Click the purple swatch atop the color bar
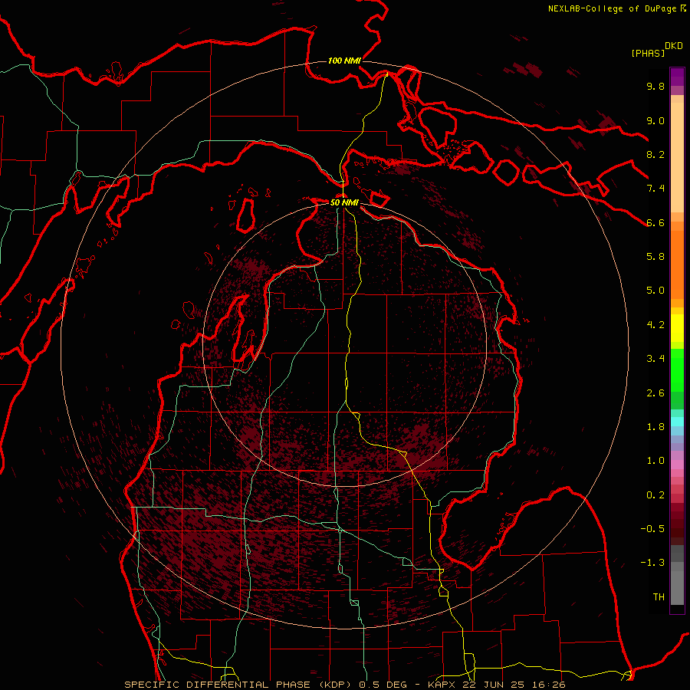 click(x=677, y=77)
